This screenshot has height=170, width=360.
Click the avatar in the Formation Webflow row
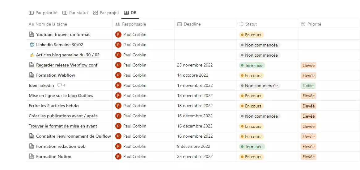click(118, 75)
